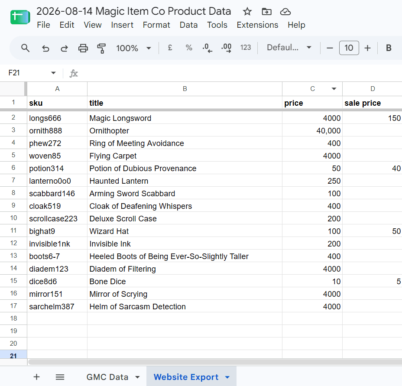Select column A header
This screenshot has height=386, width=402.
click(57, 89)
